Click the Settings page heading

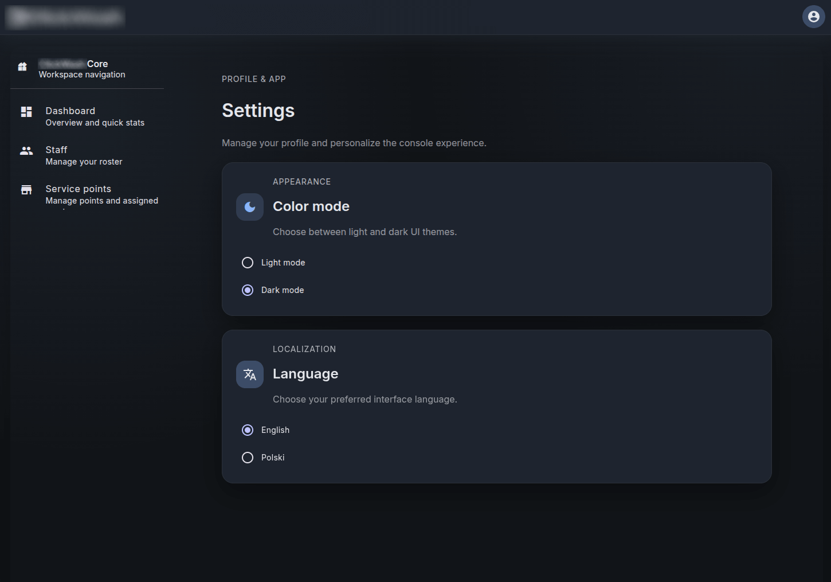click(258, 110)
